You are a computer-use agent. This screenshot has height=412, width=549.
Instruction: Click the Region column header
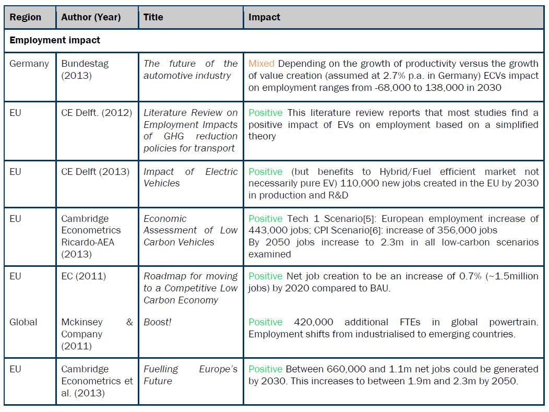click(x=26, y=17)
